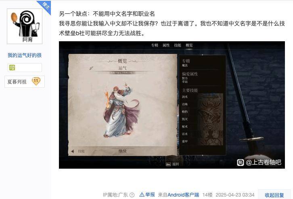The image size is (293, 199).
Task: Click the 继续 button on the parchment
Action: [122, 151]
